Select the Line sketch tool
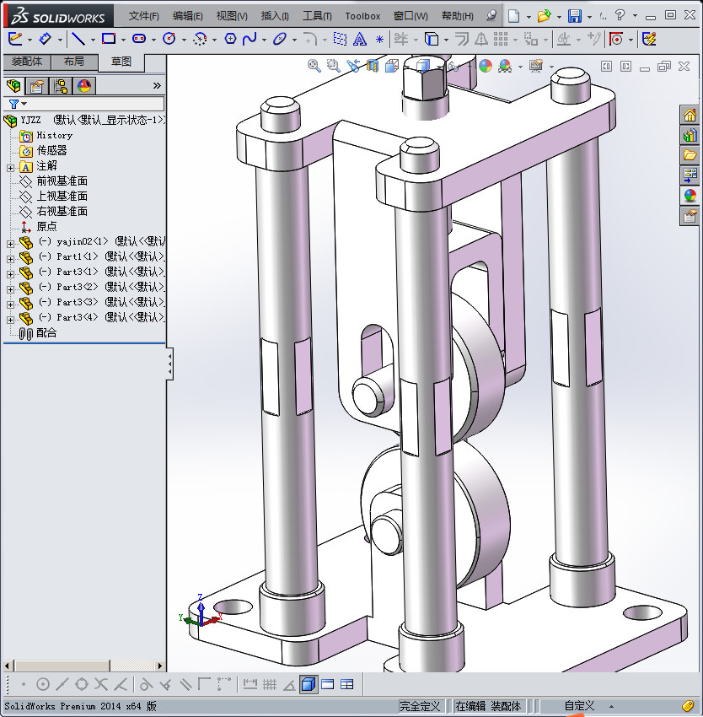 point(78,38)
